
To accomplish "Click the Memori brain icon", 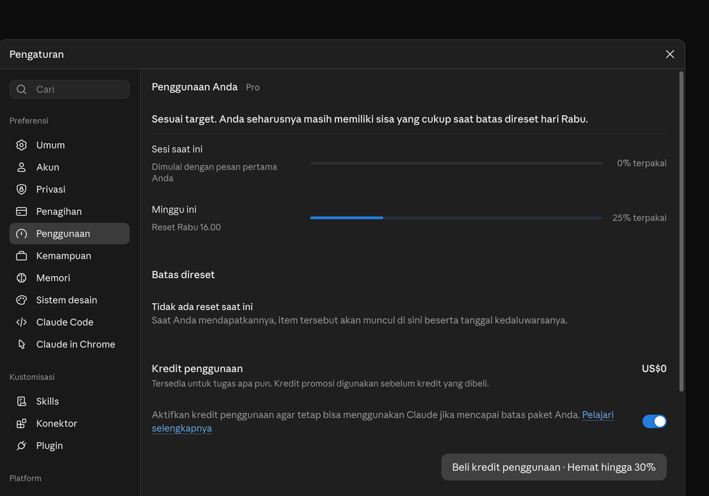I will click(21, 278).
